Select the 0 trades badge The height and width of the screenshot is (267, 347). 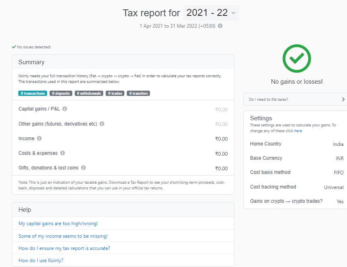pyautogui.click(x=115, y=93)
